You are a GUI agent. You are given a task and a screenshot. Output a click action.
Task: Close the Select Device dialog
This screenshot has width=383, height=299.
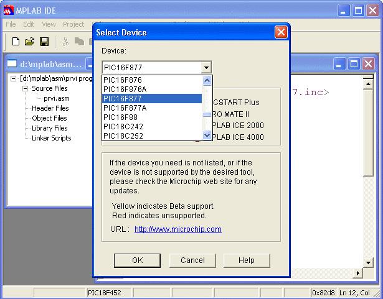coord(281,32)
